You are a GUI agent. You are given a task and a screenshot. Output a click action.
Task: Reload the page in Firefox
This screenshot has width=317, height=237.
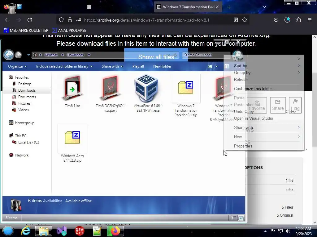(30, 20)
